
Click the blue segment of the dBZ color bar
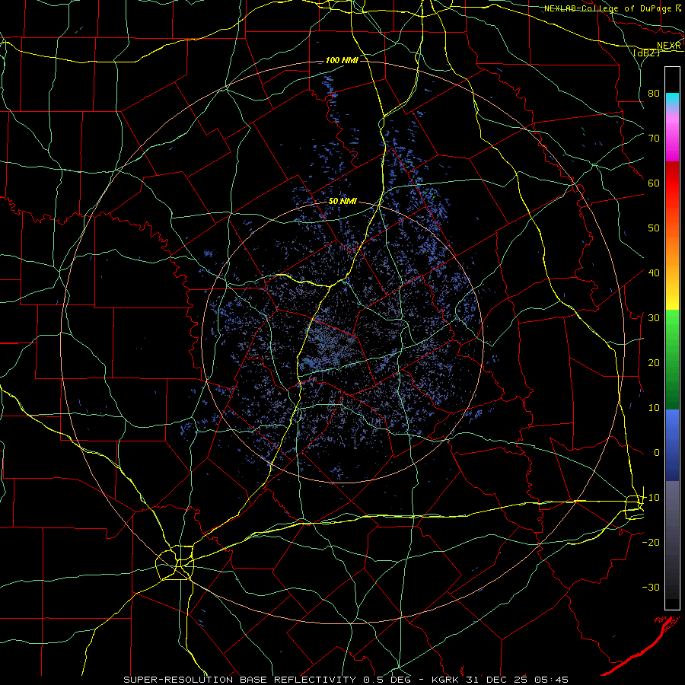tap(672, 445)
